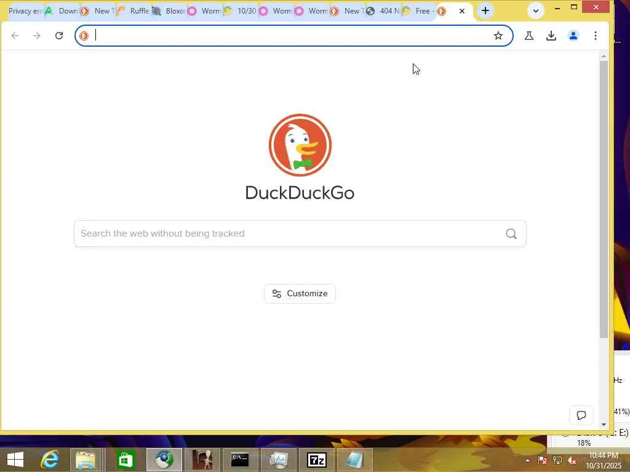Expand the tab search dropdown chevron
The height and width of the screenshot is (472, 630).
tap(536, 11)
